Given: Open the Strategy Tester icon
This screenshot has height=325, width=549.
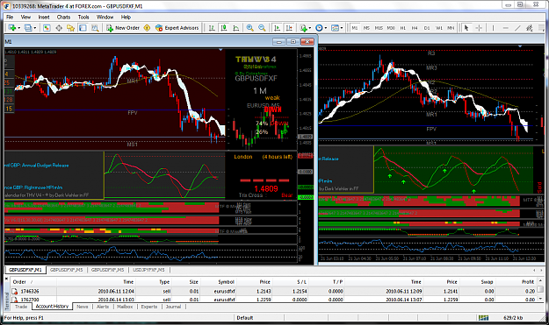Looking at the screenshot, I should click(x=95, y=28).
